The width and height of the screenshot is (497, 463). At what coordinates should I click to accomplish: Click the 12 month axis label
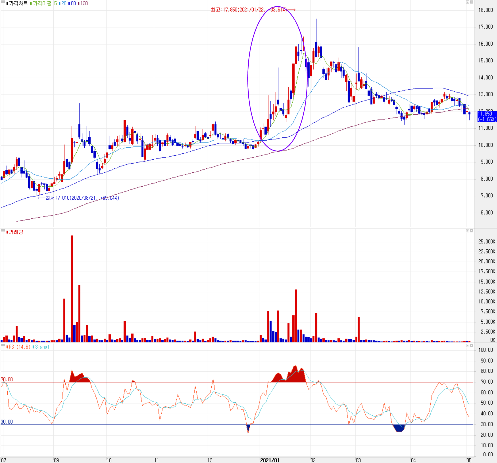210,460
